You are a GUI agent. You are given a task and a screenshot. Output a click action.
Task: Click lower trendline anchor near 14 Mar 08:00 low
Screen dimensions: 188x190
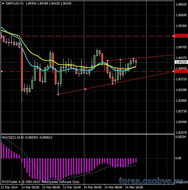112,84
